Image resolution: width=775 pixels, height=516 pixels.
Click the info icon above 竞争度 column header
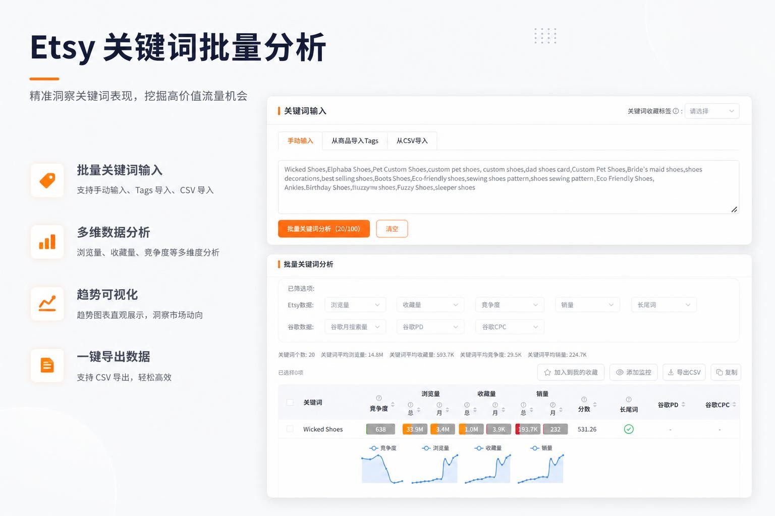[x=379, y=398]
